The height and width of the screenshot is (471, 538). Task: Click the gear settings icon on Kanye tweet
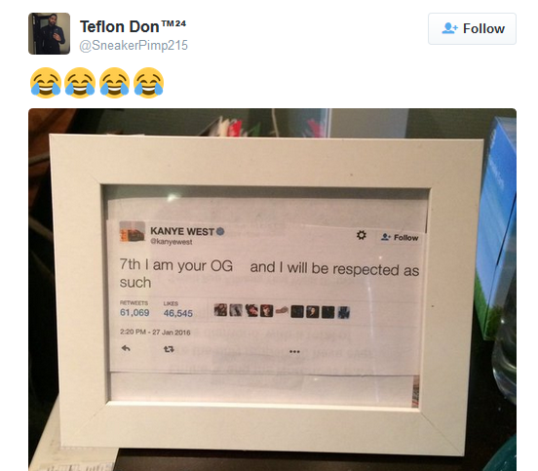click(361, 235)
